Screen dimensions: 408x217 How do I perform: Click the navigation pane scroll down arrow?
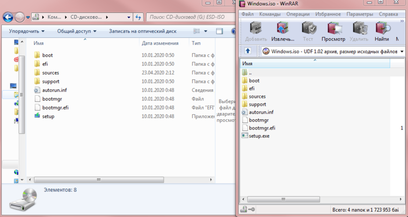(22, 180)
